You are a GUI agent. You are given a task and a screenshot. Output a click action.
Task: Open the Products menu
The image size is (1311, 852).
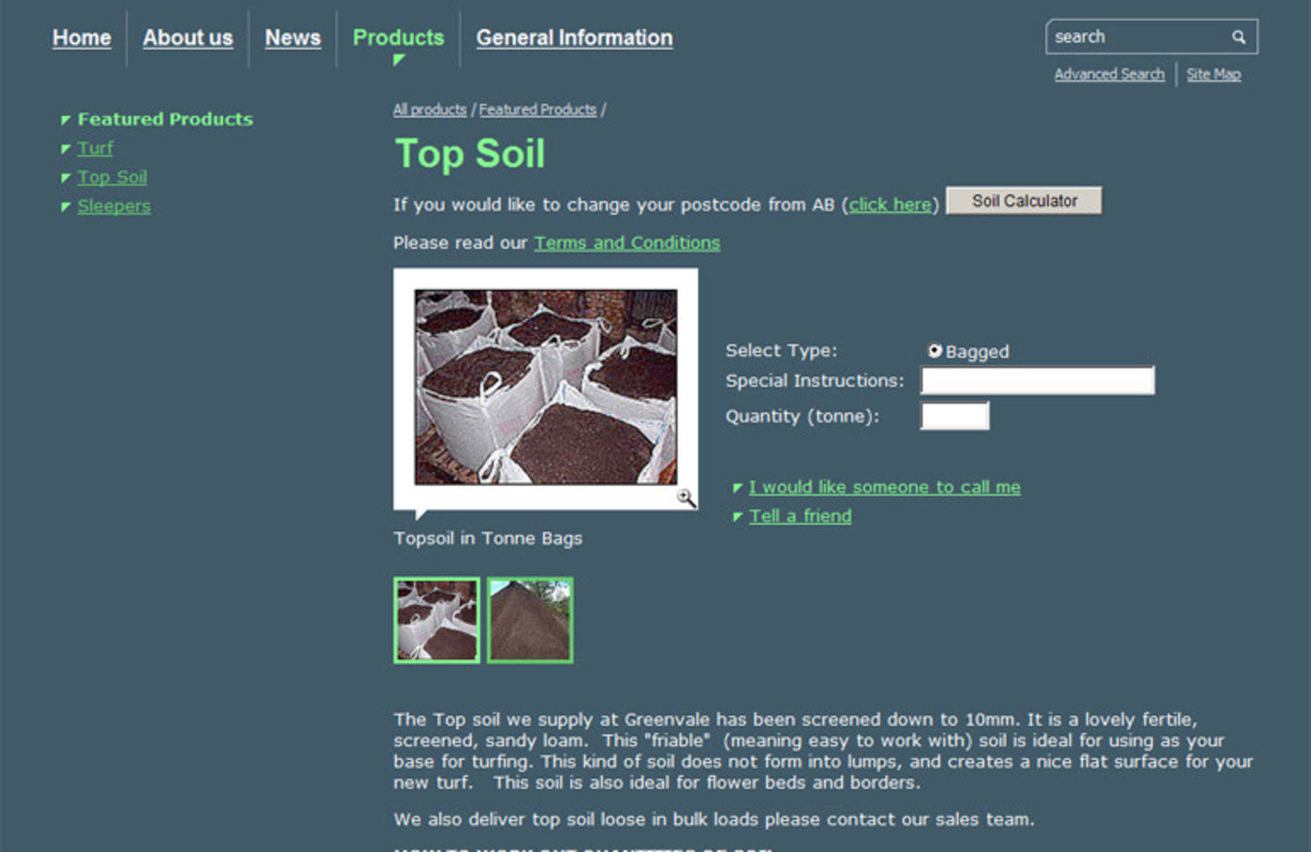398,37
